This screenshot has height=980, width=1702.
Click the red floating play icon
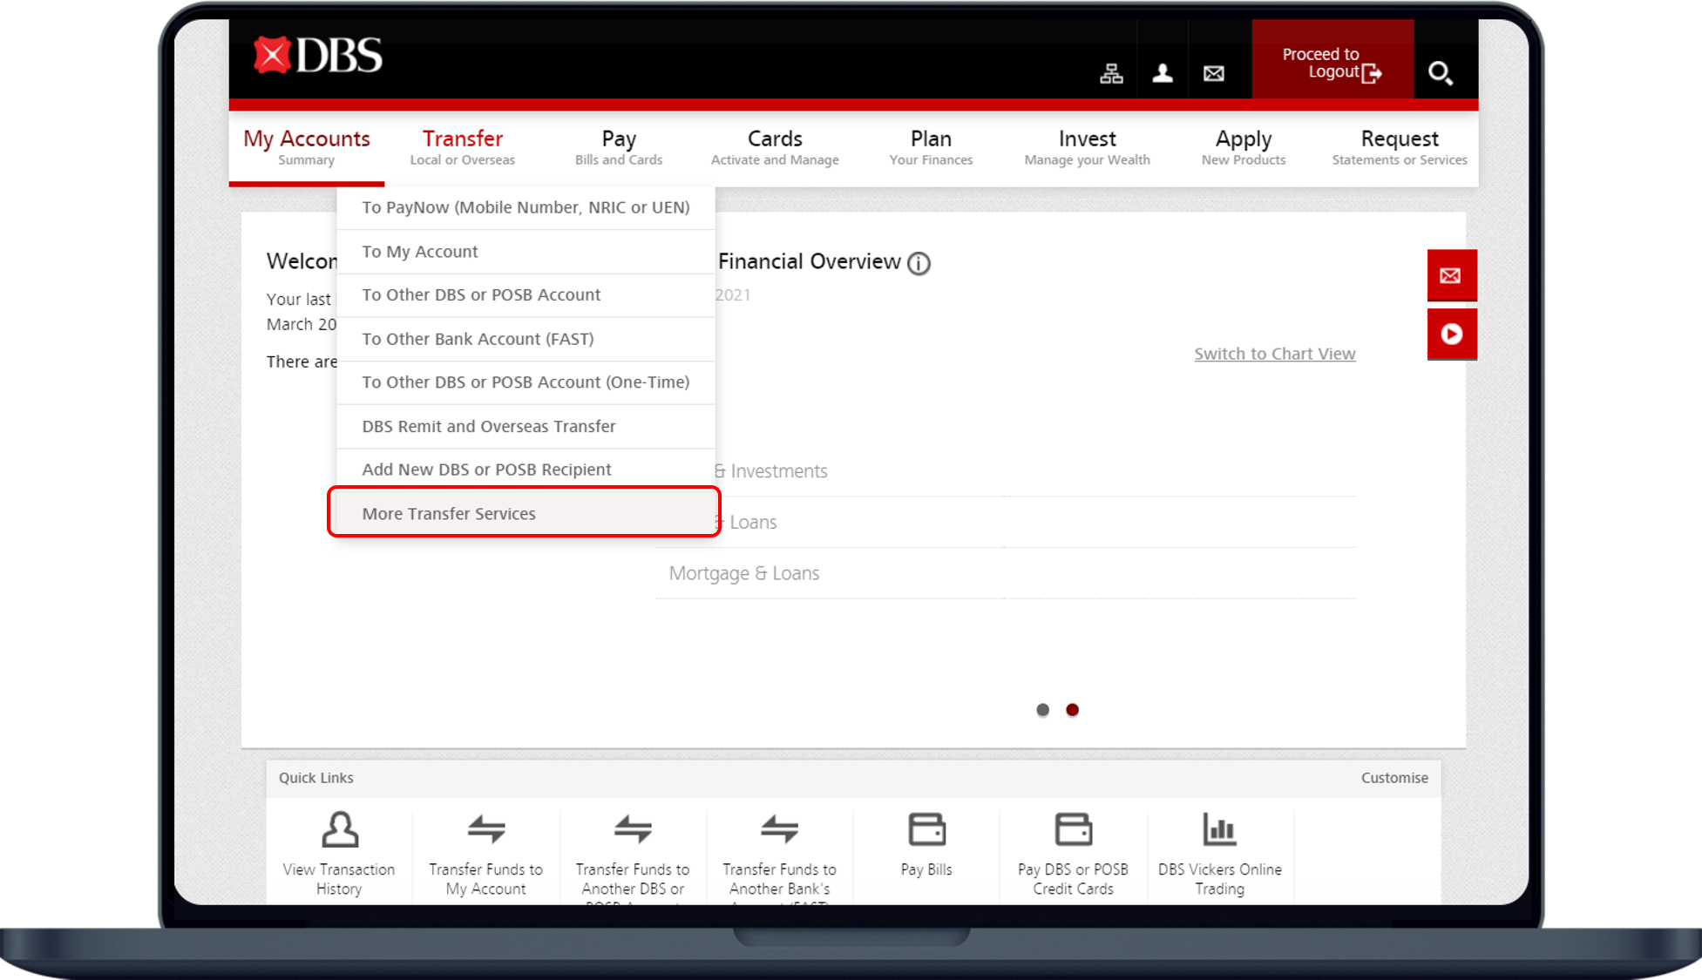pyautogui.click(x=1451, y=334)
